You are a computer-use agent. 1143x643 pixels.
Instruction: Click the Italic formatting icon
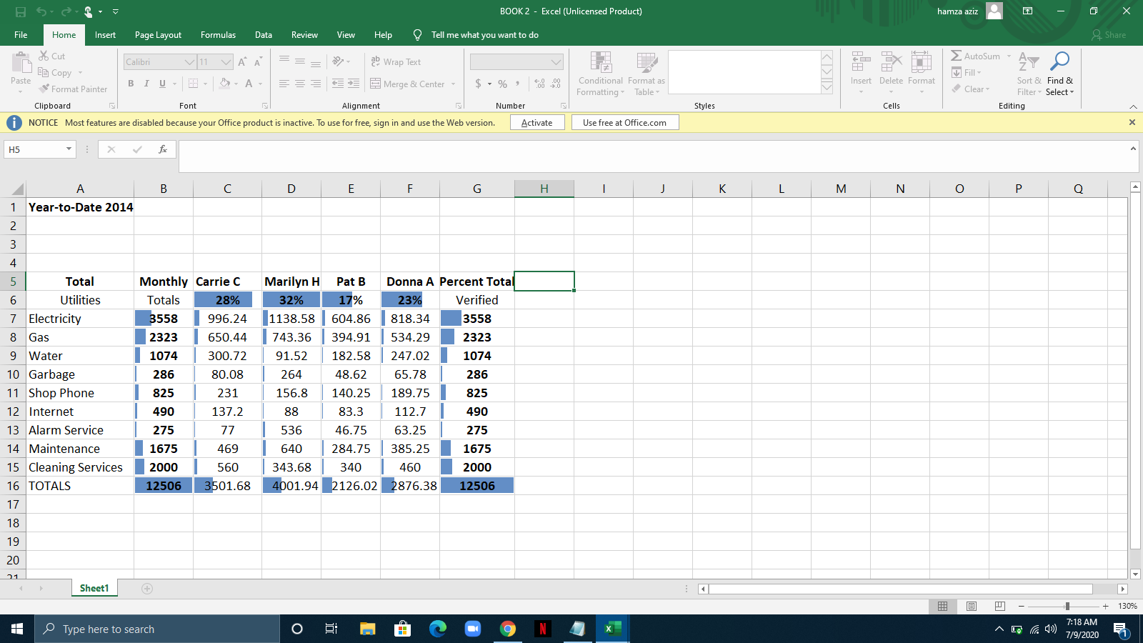146,84
